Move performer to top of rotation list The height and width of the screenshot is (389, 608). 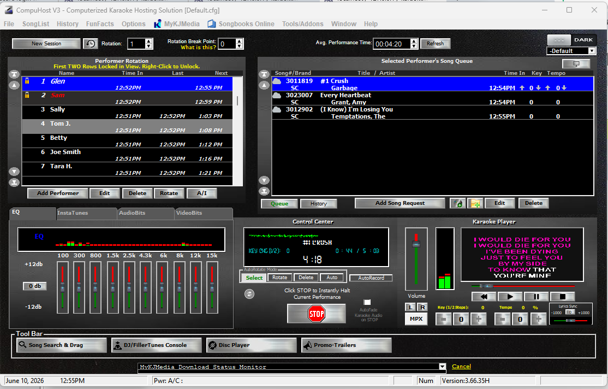pyautogui.click(x=14, y=74)
